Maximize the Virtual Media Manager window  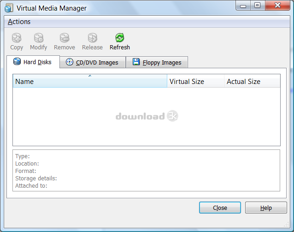point(257,6)
